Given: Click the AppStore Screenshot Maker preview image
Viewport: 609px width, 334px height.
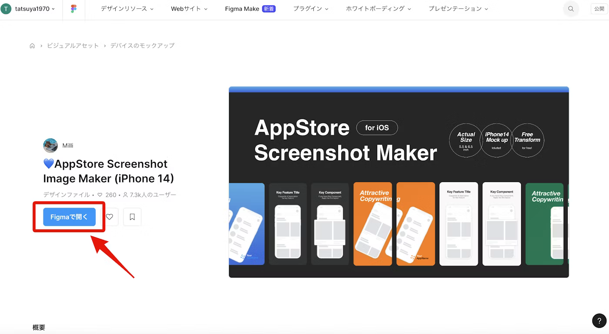Looking at the screenshot, I should point(398,182).
